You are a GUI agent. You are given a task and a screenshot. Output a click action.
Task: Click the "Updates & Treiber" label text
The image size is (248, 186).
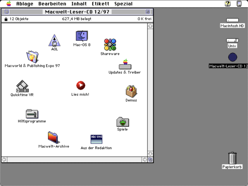point(125,72)
